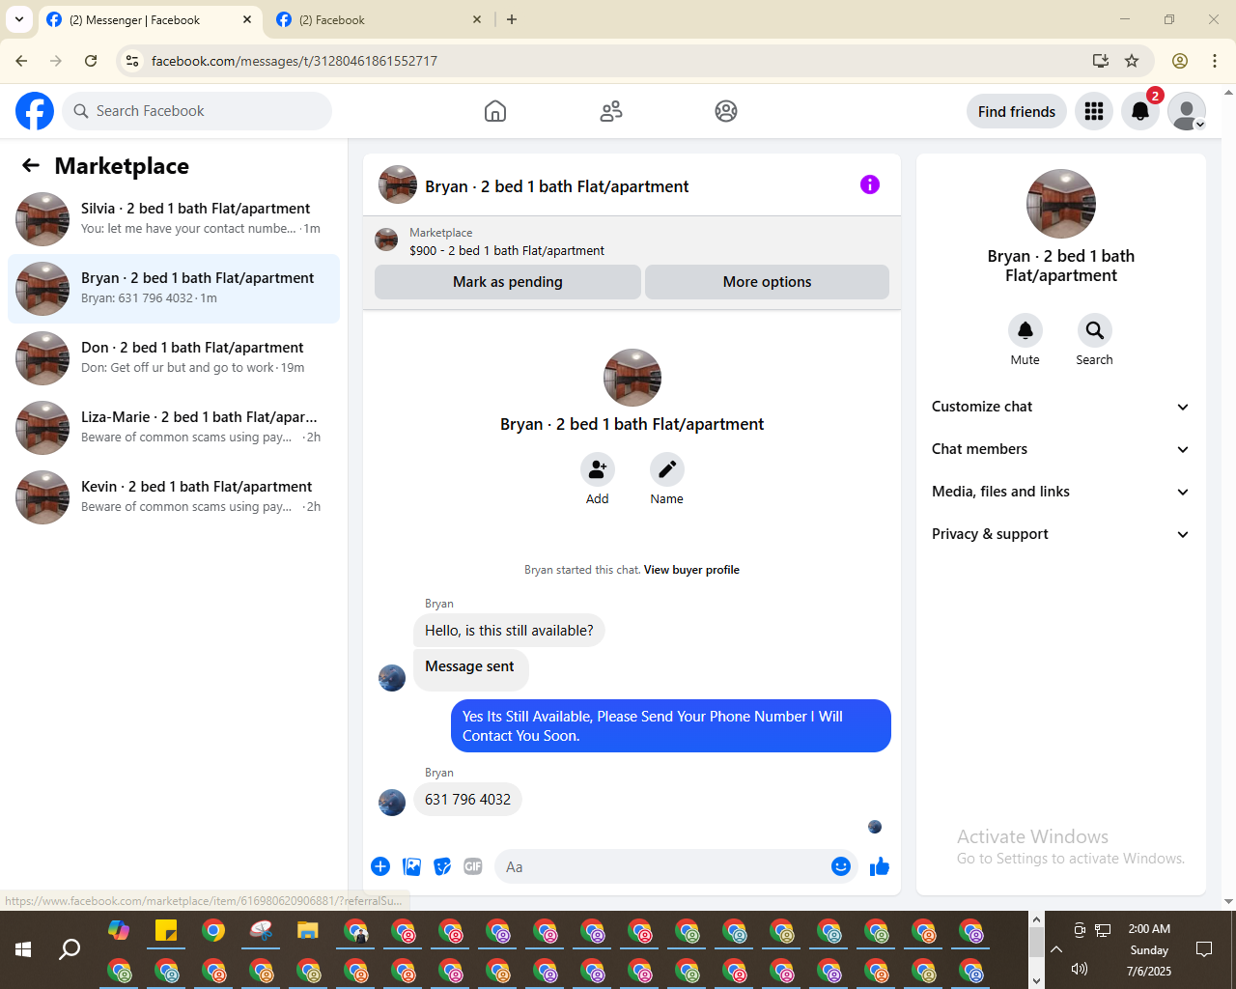The width and height of the screenshot is (1236, 989).
Task: Bookmark this page with star icon
Action: pos(1132,61)
